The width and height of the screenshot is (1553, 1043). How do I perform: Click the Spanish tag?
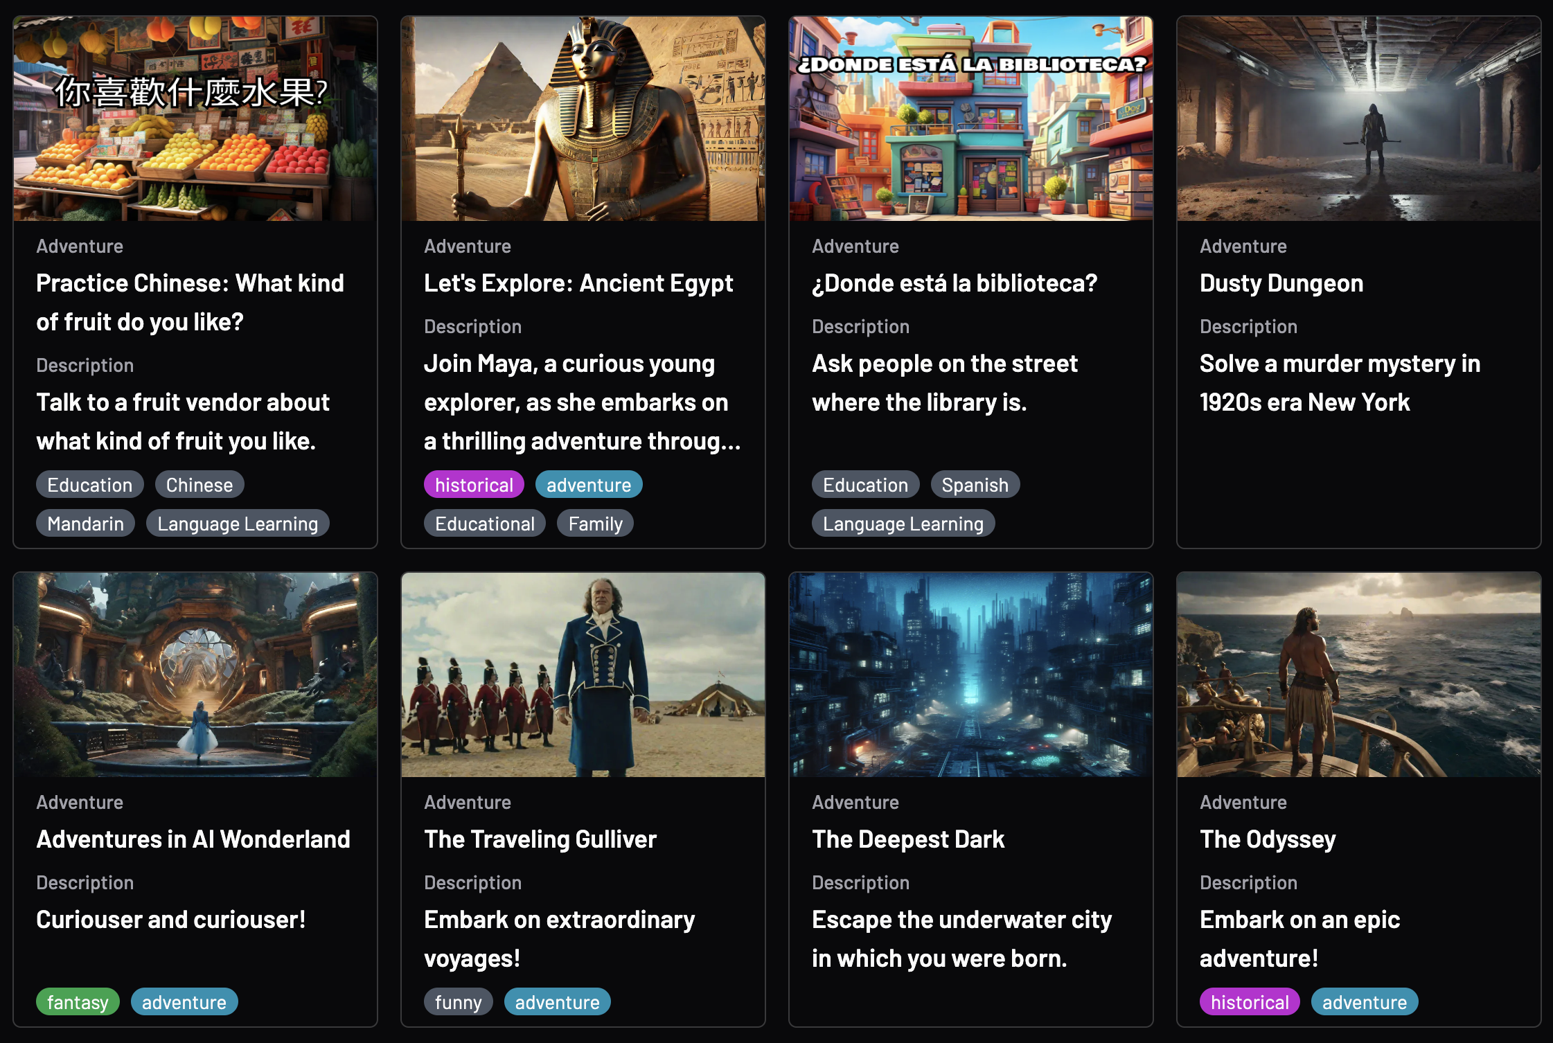(x=975, y=485)
